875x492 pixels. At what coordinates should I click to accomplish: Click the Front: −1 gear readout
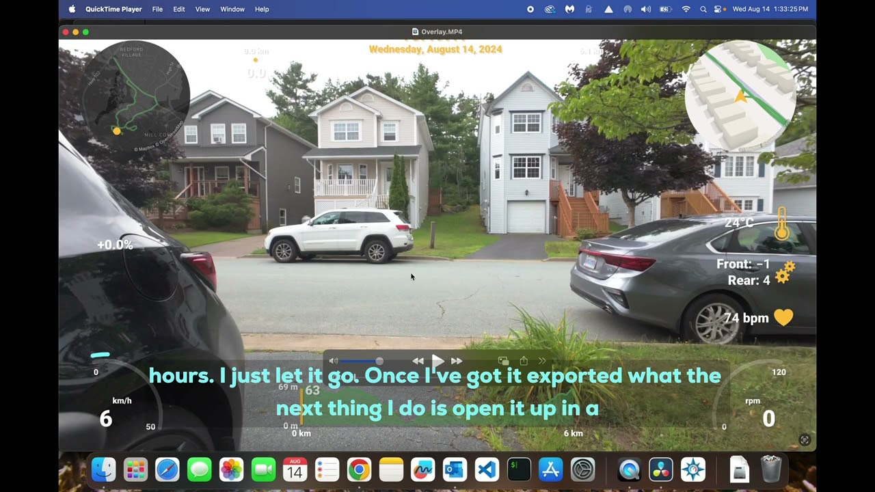coord(743,264)
